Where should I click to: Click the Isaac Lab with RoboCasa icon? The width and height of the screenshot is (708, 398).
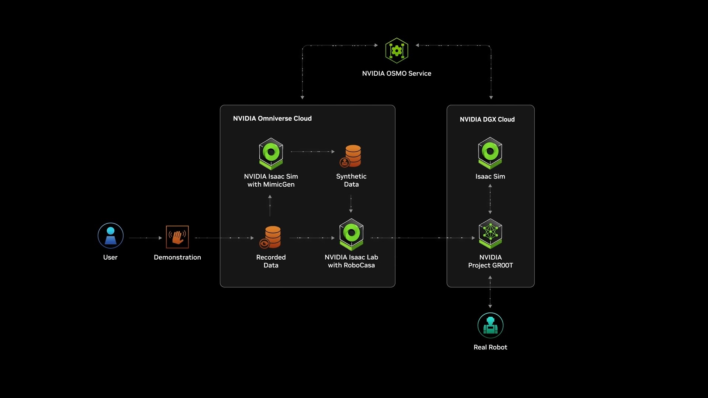tap(351, 234)
